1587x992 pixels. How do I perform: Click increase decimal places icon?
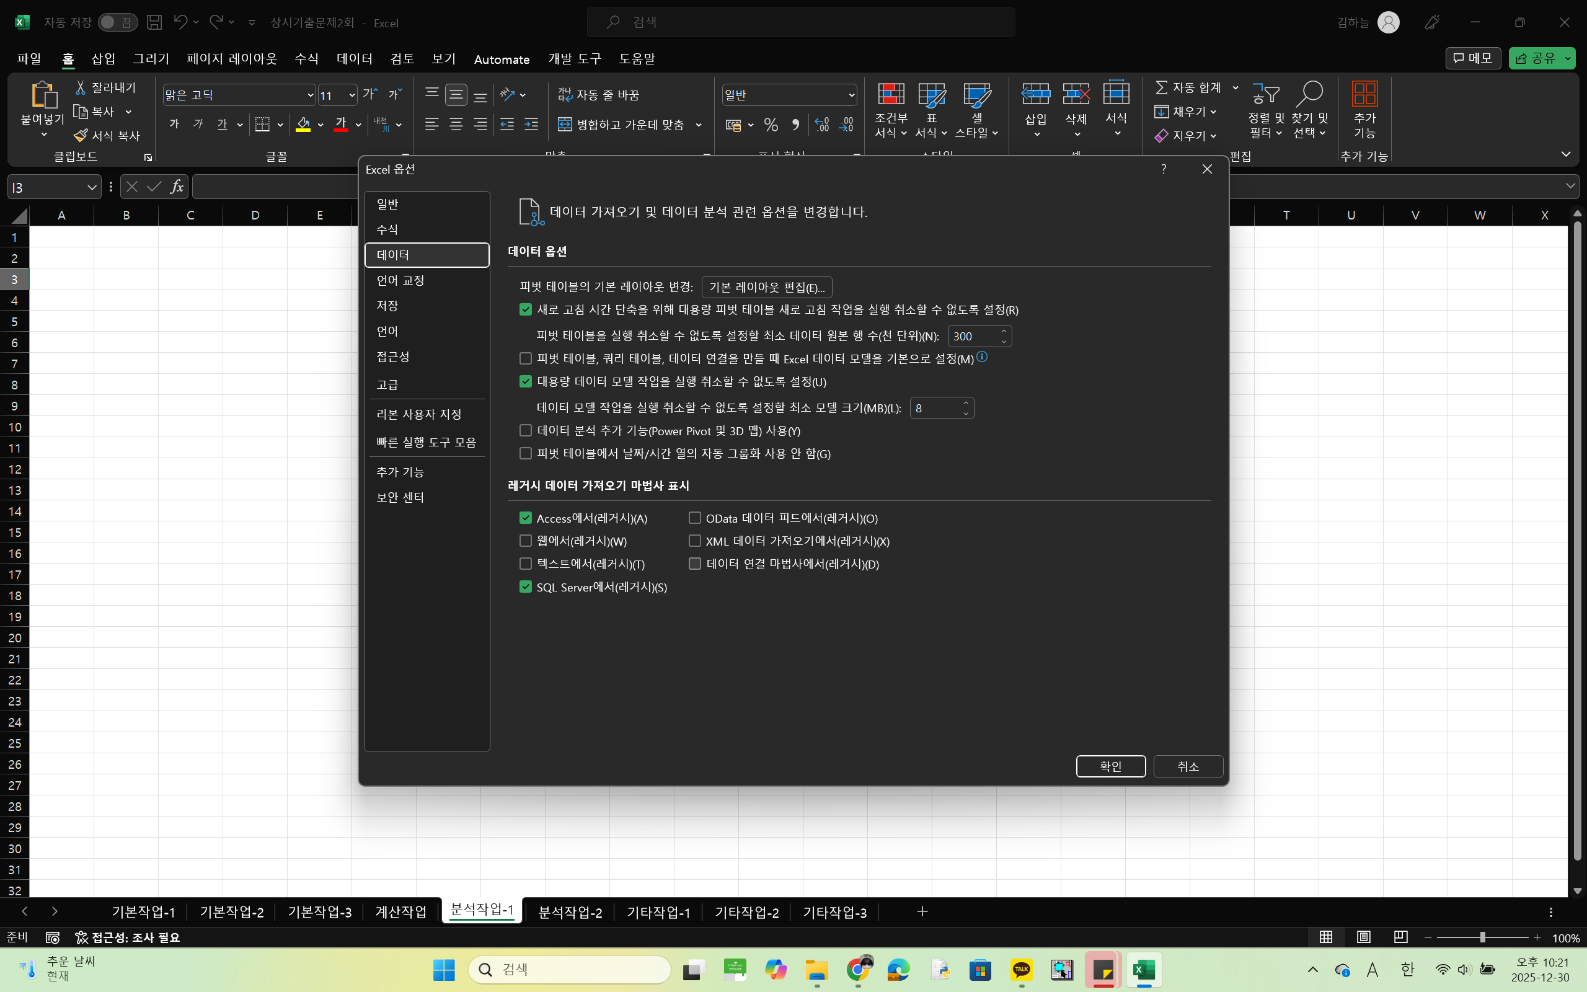(x=821, y=124)
